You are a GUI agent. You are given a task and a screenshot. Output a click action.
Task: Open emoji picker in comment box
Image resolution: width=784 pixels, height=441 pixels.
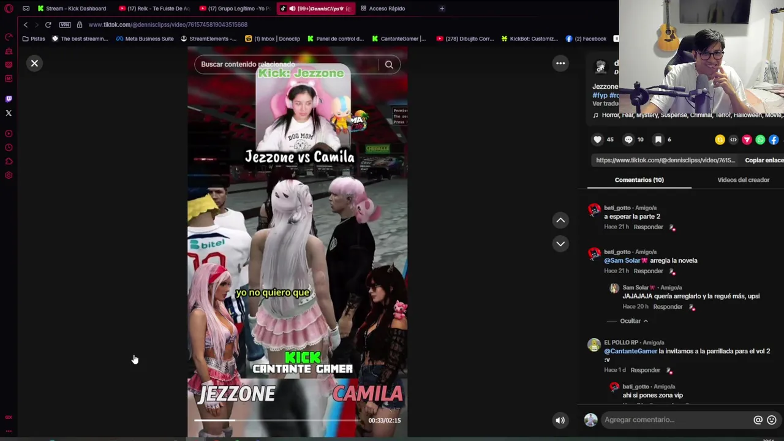point(772,420)
